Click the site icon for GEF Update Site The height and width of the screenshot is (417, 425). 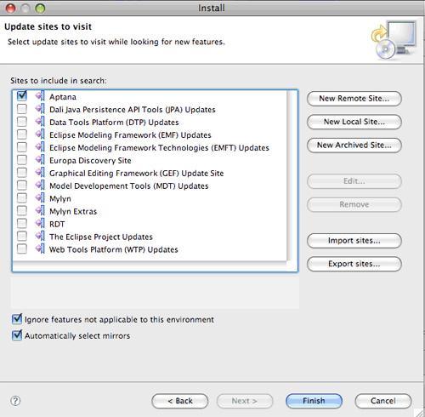40,173
